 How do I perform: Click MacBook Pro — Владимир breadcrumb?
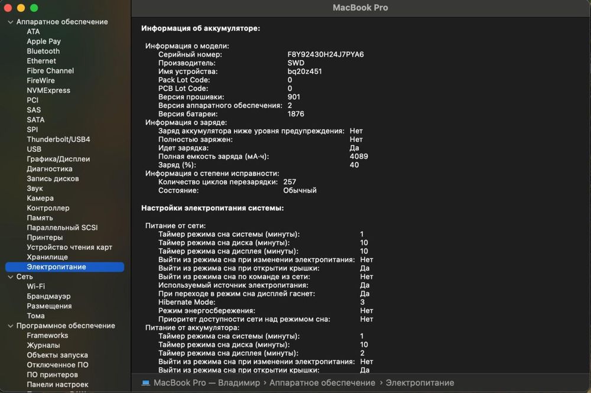point(207,383)
